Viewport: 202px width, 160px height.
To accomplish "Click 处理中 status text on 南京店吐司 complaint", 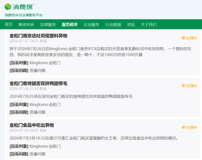I will tap(192, 38).
